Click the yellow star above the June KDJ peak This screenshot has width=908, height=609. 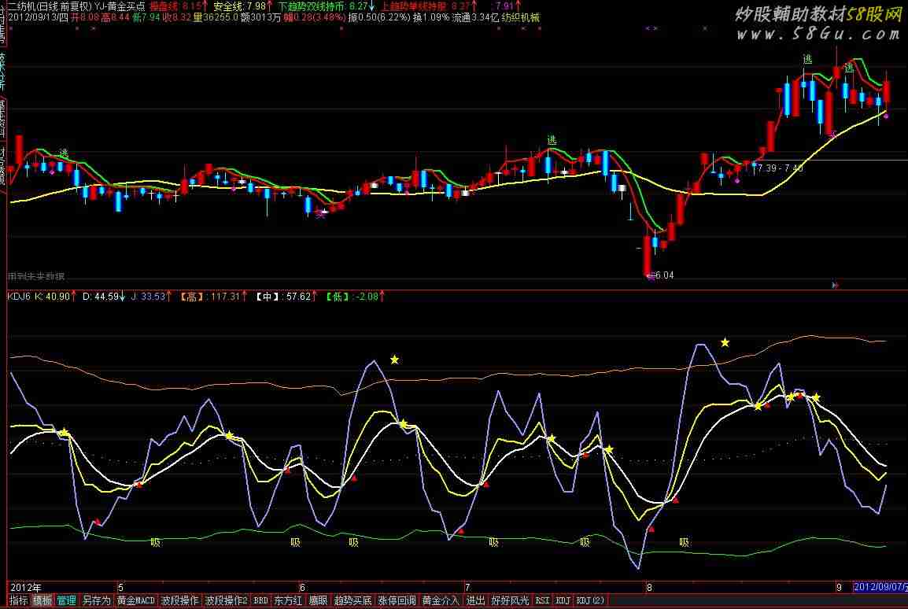pyautogui.click(x=394, y=360)
